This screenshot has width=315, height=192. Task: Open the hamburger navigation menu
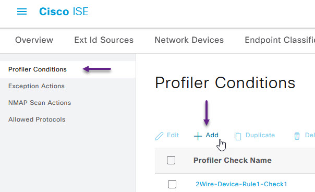(x=22, y=11)
